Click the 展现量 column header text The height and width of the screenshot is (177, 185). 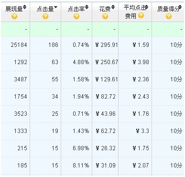[14, 9]
